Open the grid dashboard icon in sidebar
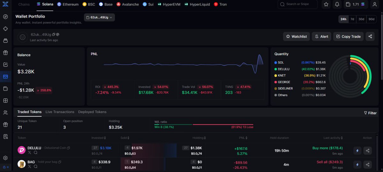The image size is (383, 172). pyautogui.click(x=5, y=101)
